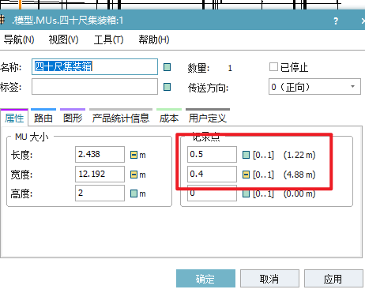Click the 记录点 field showing 0.5

212,155
